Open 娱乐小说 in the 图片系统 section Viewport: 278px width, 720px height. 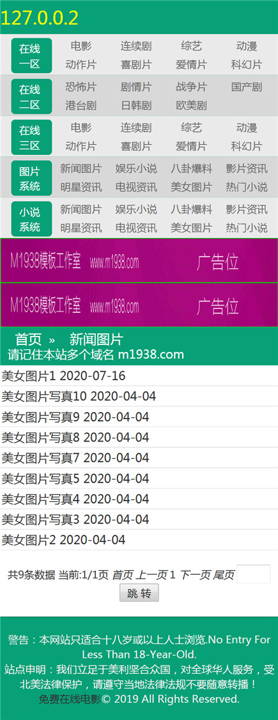click(136, 169)
